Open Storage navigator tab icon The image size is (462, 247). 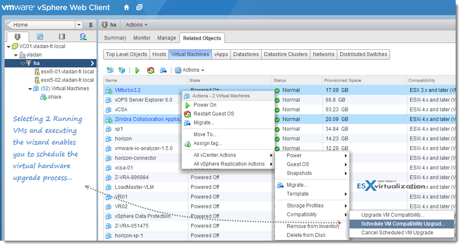[x=62, y=37]
